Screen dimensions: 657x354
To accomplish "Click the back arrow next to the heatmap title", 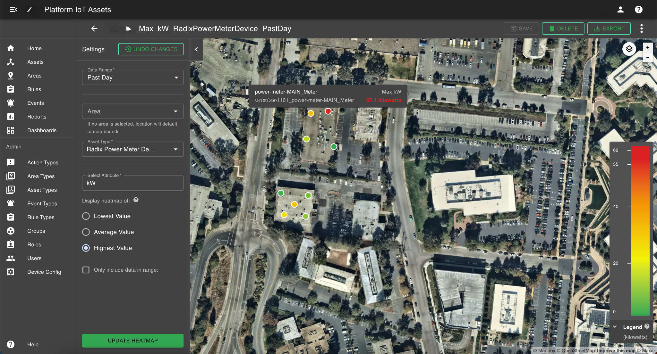I will (x=94, y=29).
